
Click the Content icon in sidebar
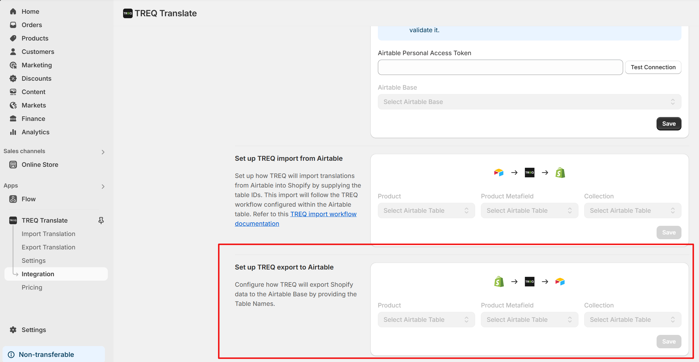(x=13, y=92)
